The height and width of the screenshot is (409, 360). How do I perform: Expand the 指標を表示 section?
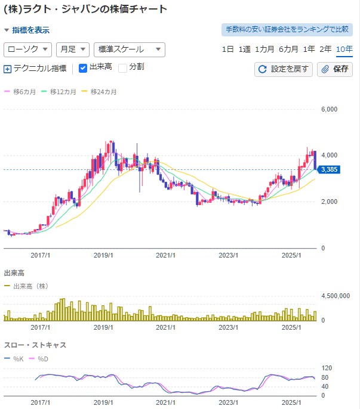tap(27, 30)
